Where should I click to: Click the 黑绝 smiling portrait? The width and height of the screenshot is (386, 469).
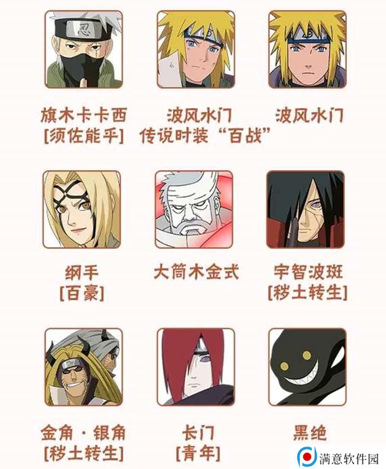308,367
